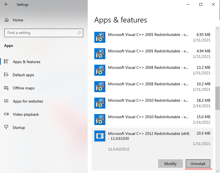Viewport: 220px width, 173px height.
Task: Click the back arrow in Settings
Action: [x=6, y=4]
